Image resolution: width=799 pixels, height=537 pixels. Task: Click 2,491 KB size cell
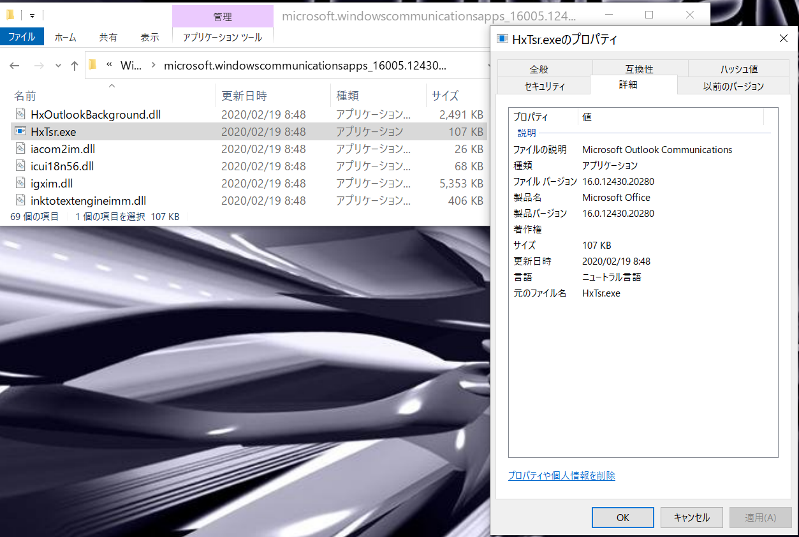click(x=461, y=115)
